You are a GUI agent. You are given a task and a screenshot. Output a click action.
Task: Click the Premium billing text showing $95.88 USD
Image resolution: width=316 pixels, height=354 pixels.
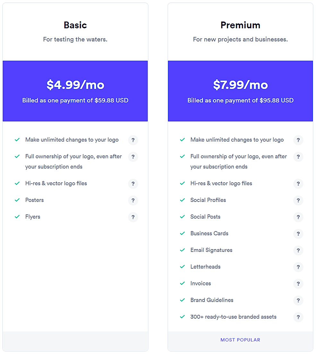click(240, 100)
